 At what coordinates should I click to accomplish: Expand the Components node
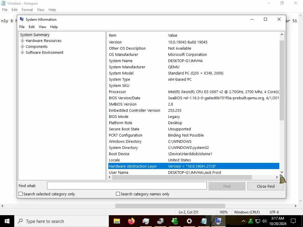coord(22,47)
